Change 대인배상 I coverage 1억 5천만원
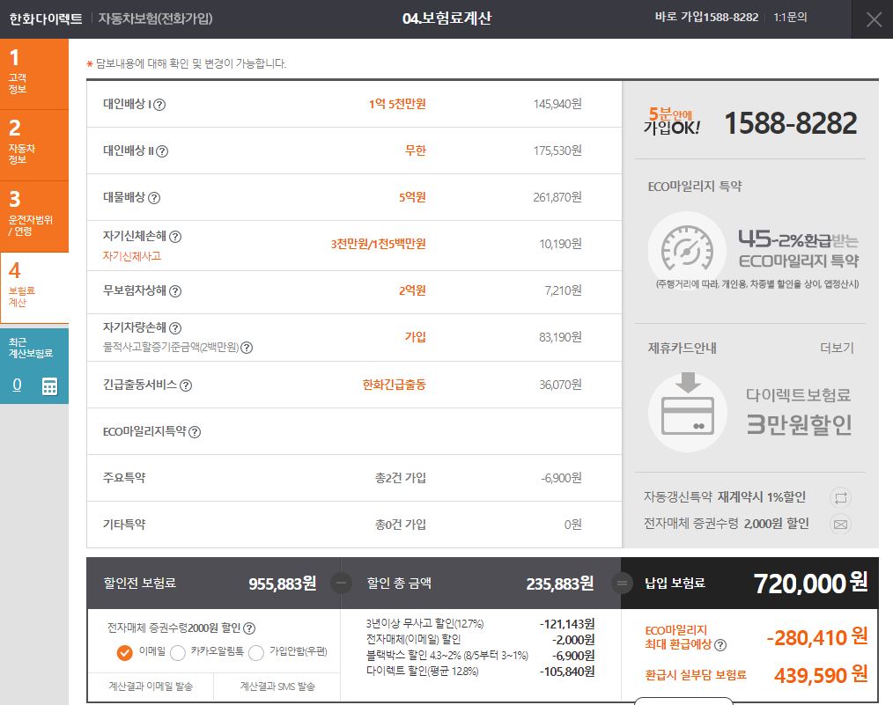 [397, 104]
